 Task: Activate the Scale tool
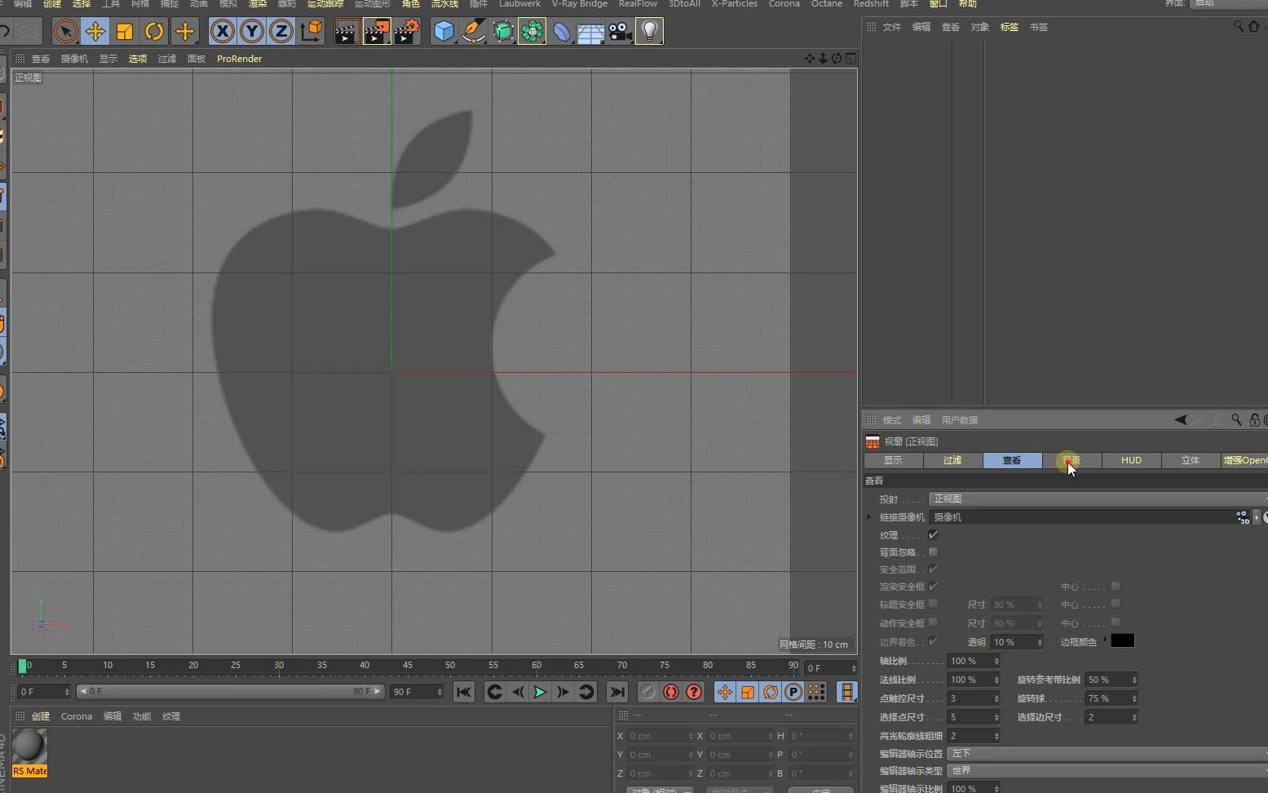(125, 32)
